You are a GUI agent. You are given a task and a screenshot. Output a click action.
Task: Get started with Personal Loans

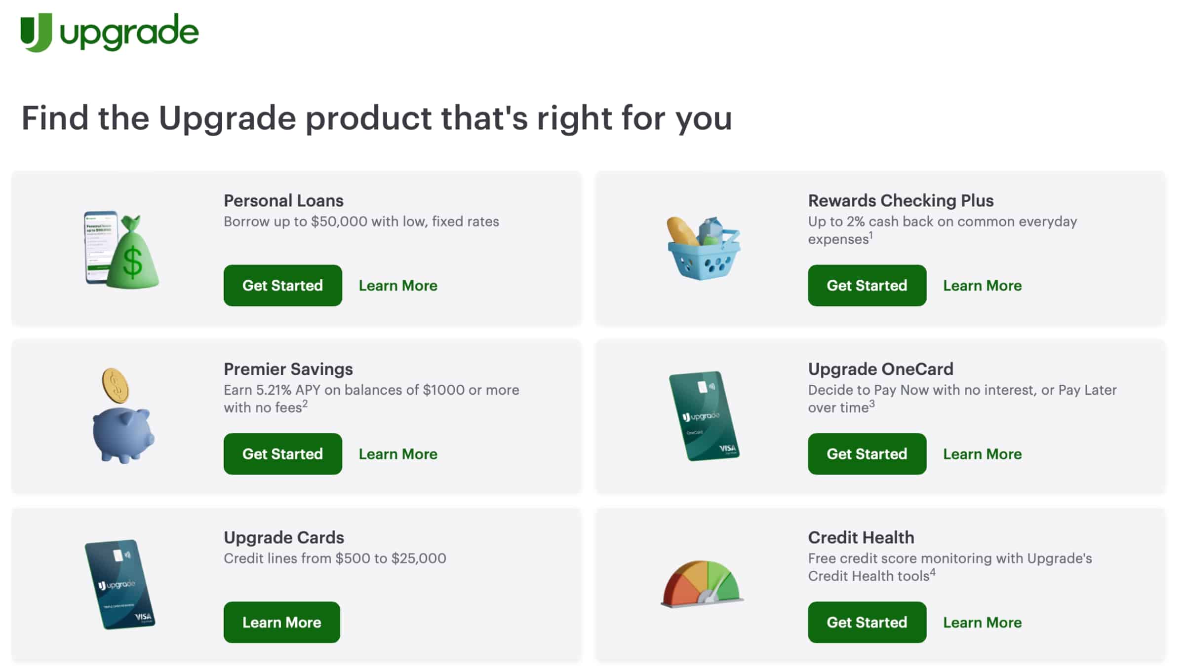(x=282, y=286)
